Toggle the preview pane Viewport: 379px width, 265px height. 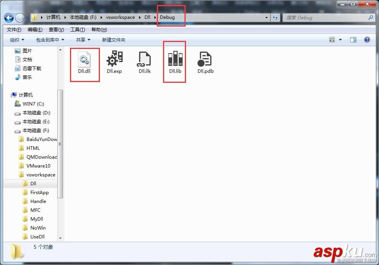(x=353, y=39)
